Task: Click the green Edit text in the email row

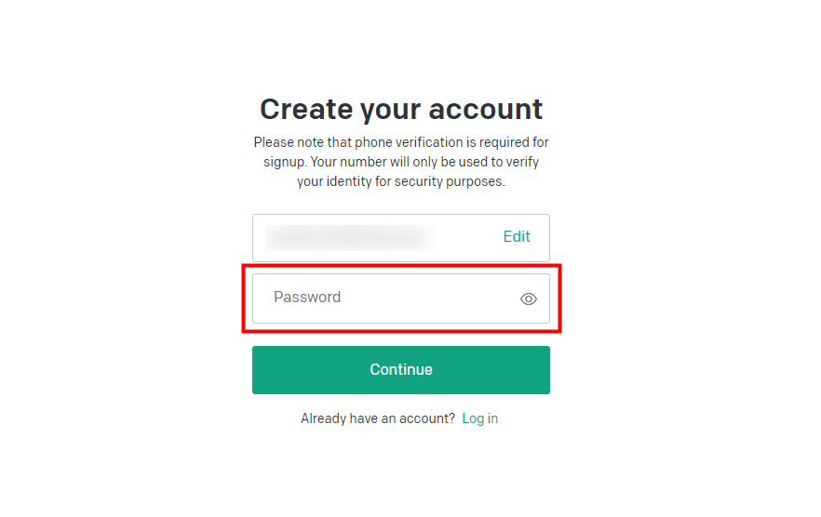Action: tap(517, 236)
